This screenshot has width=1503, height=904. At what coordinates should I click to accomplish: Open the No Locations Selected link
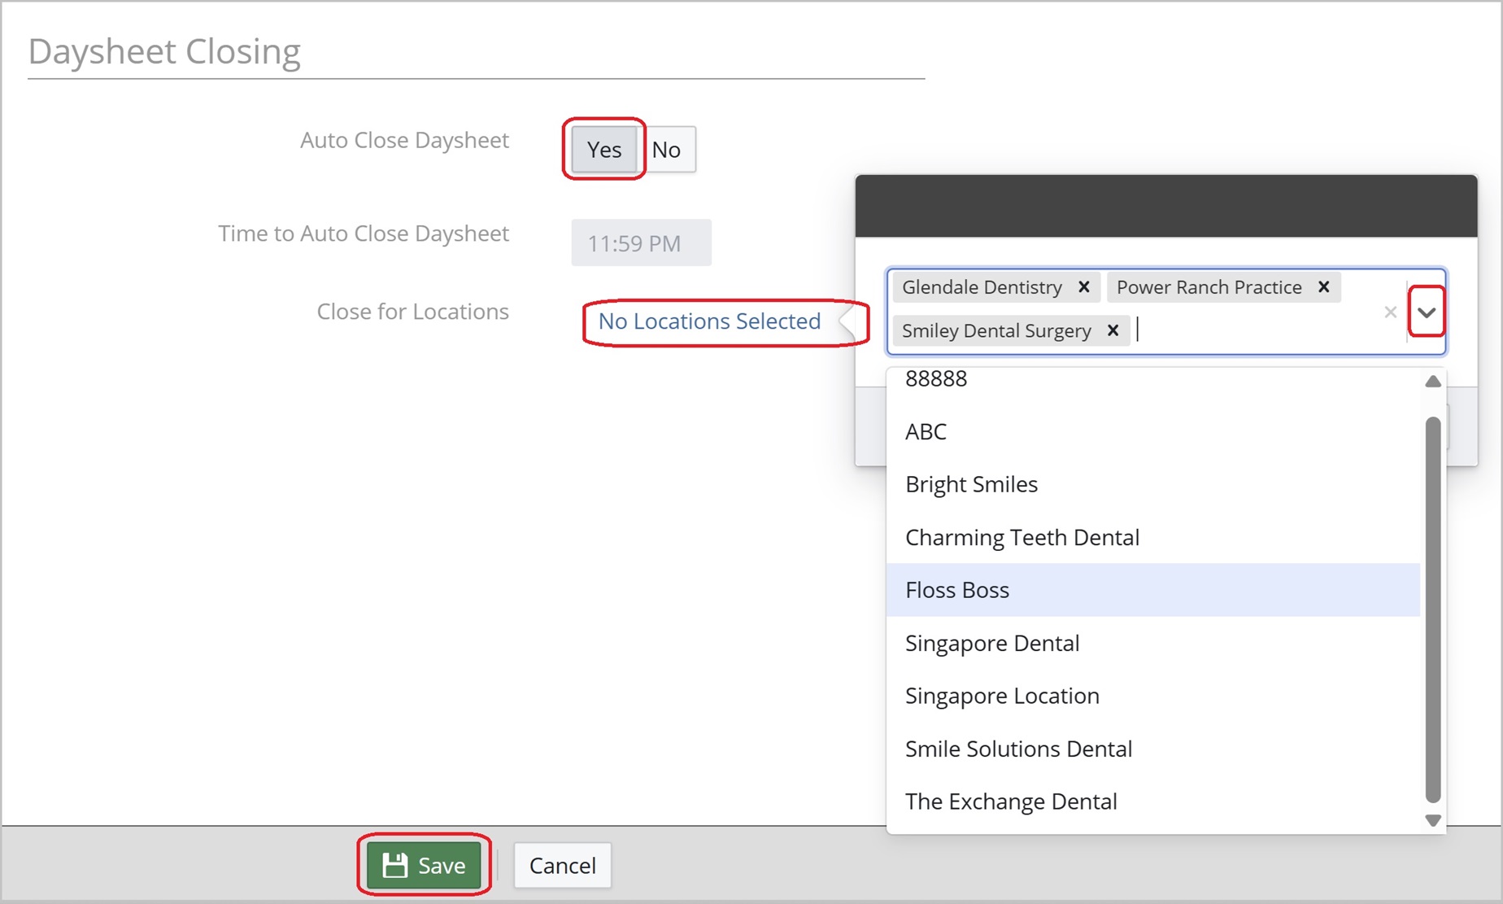[x=709, y=321]
